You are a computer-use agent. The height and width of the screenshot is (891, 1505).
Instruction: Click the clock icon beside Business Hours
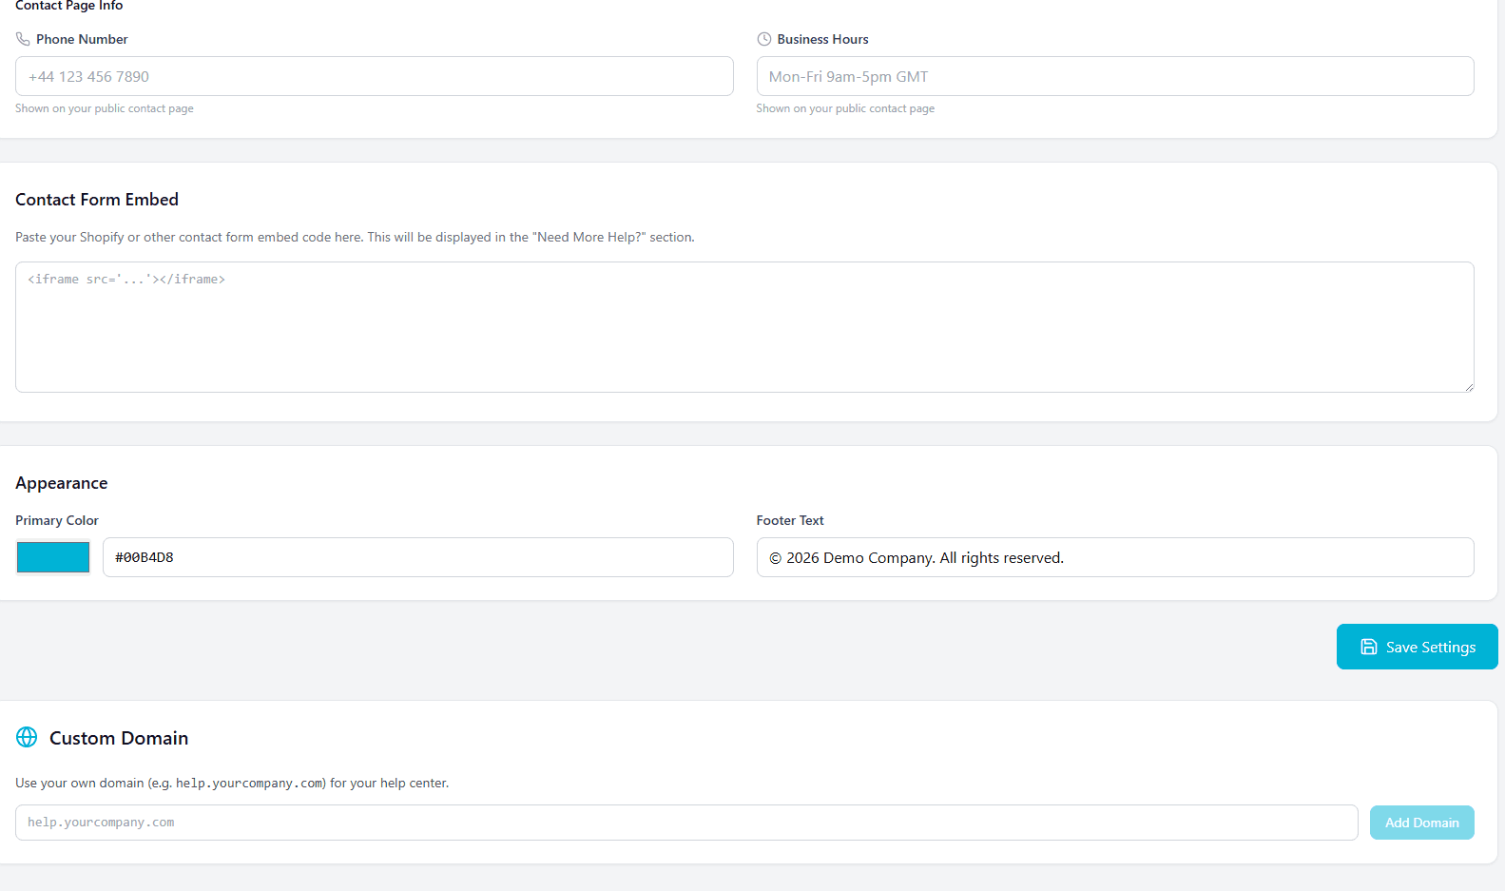click(x=763, y=39)
